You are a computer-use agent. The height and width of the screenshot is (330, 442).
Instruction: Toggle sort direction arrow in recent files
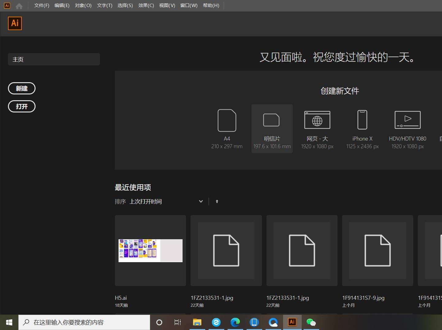click(217, 201)
